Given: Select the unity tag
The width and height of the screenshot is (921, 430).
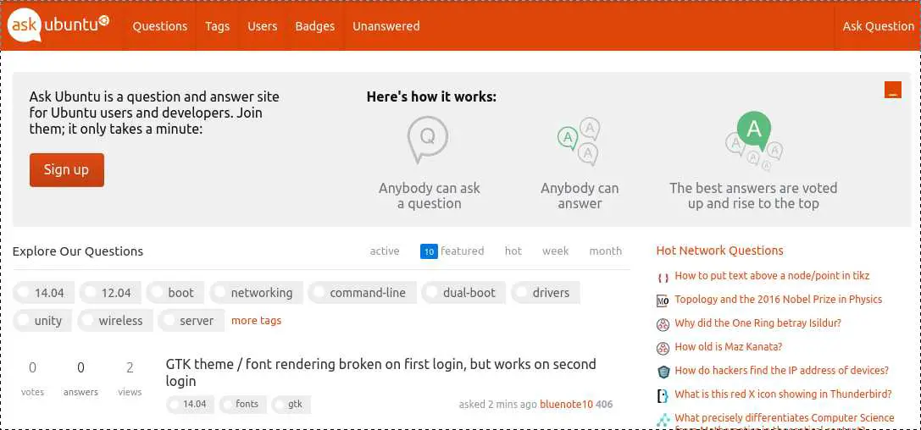Looking at the screenshot, I should [42, 321].
